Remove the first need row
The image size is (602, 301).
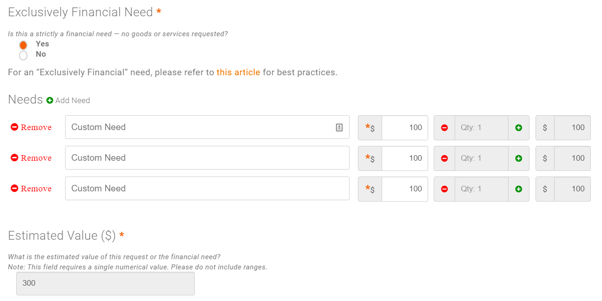(x=31, y=127)
